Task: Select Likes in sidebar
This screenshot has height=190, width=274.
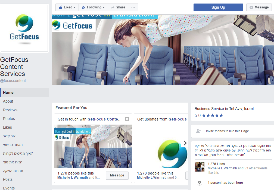Action: [x=7, y=127]
